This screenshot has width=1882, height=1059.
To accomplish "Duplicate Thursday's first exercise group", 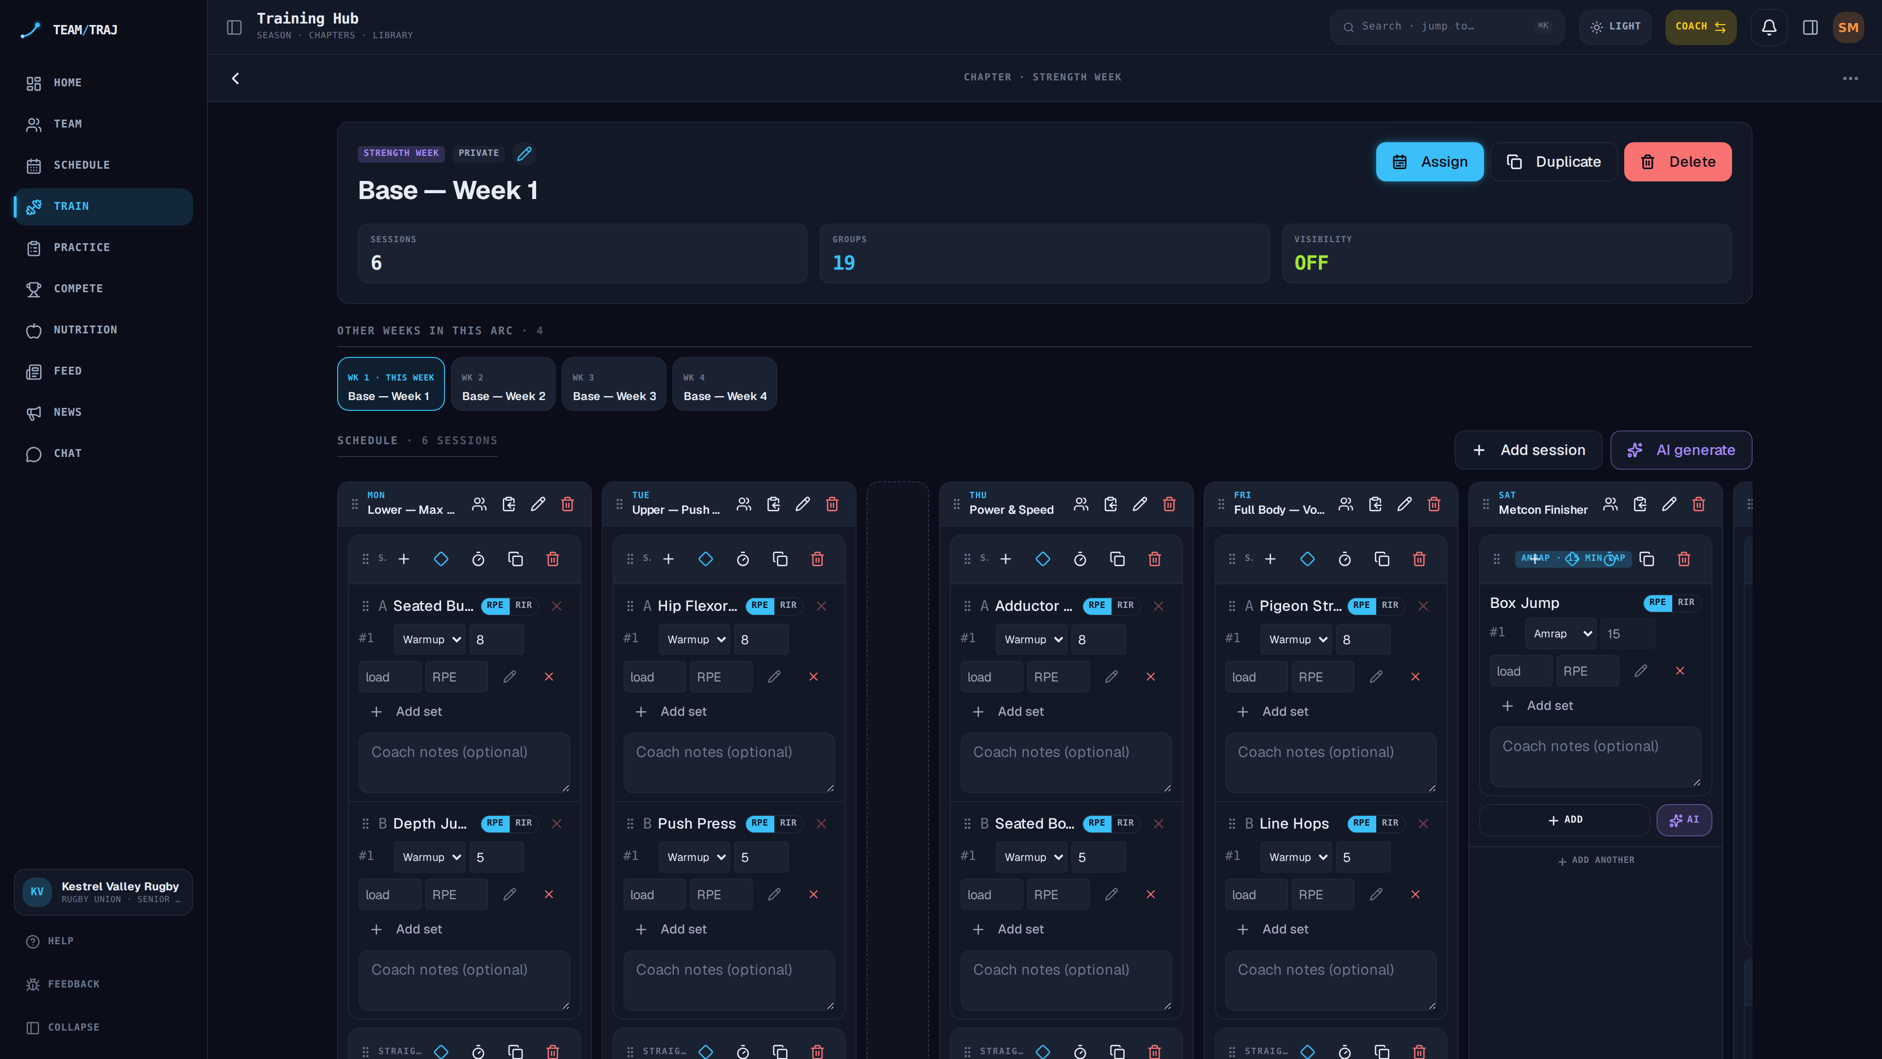I will point(1117,559).
